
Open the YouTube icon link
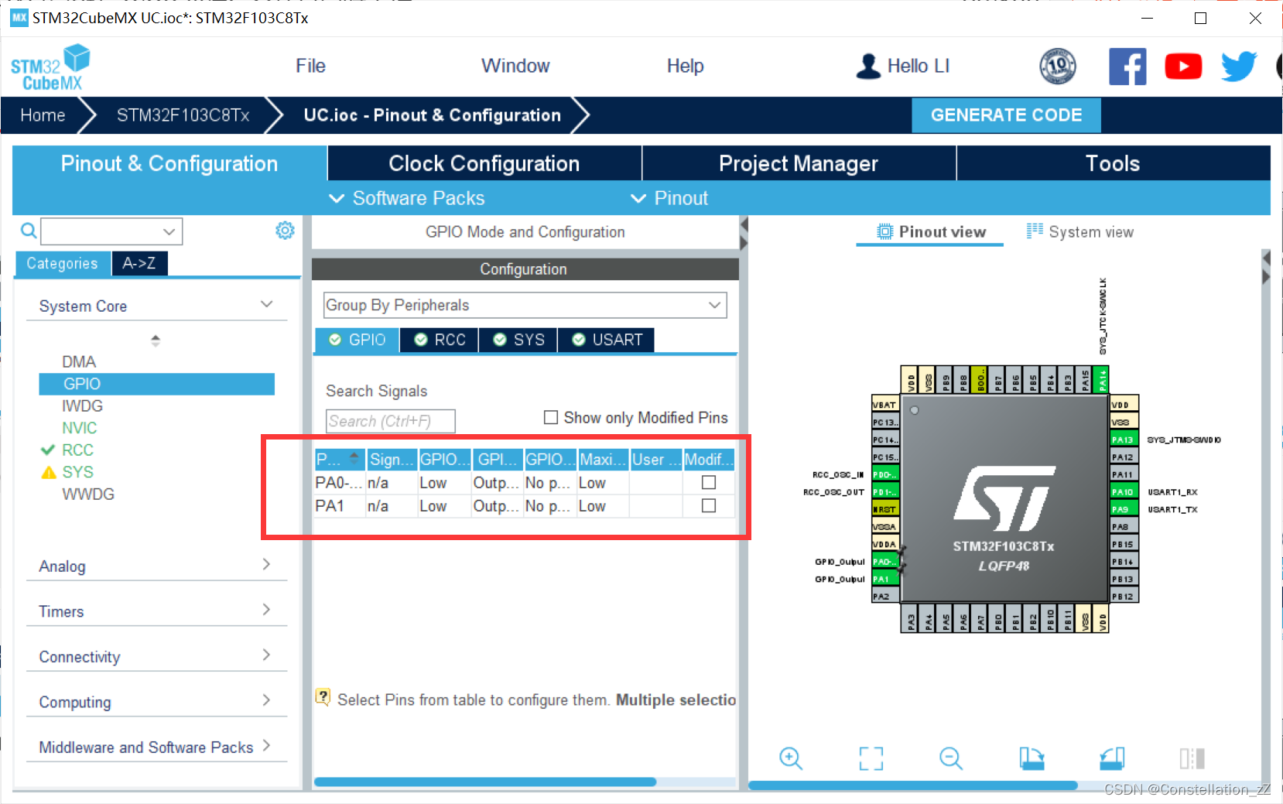pos(1183,67)
